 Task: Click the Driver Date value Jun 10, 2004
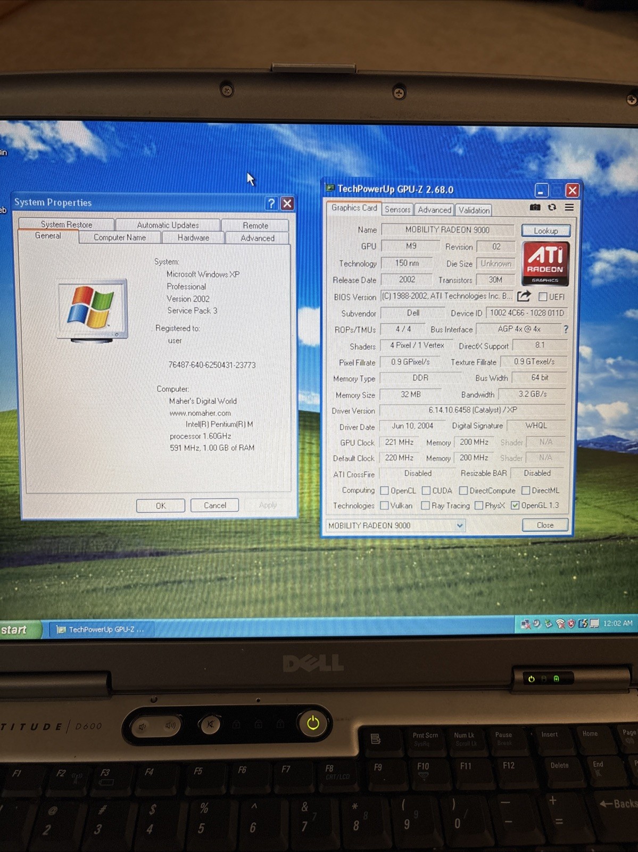[412, 426]
